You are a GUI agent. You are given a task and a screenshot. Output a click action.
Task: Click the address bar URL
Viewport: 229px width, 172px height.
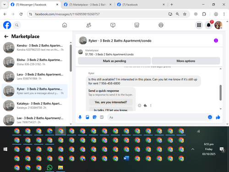(x=67, y=14)
